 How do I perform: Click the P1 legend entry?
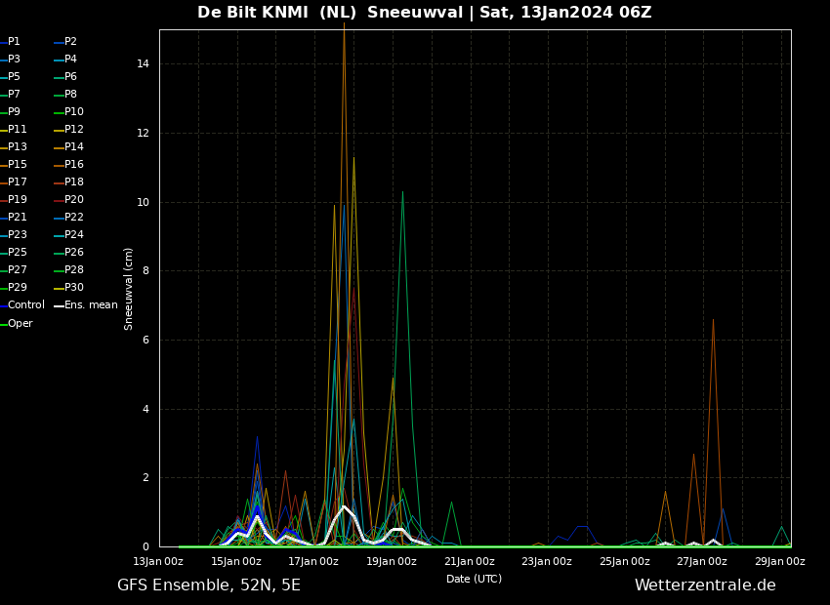(11, 41)
